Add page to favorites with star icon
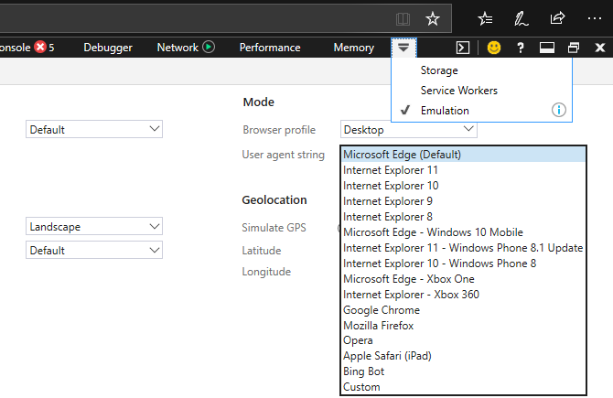This screenshot has height=398, width=613. pyautogui.click(x=433, y=18)
